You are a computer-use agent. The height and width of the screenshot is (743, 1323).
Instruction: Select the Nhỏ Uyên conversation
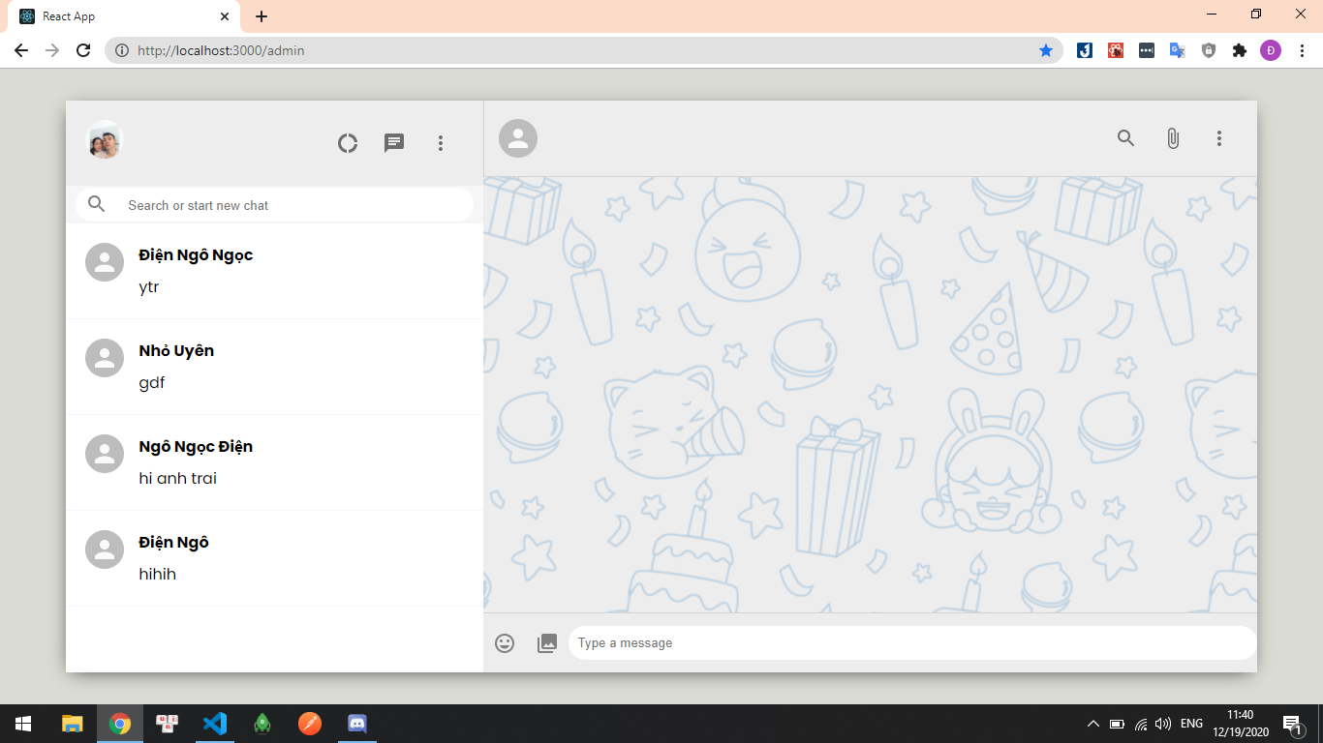(274, 367)
